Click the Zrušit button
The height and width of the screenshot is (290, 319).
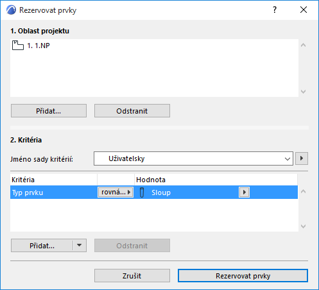coord(132,276)
